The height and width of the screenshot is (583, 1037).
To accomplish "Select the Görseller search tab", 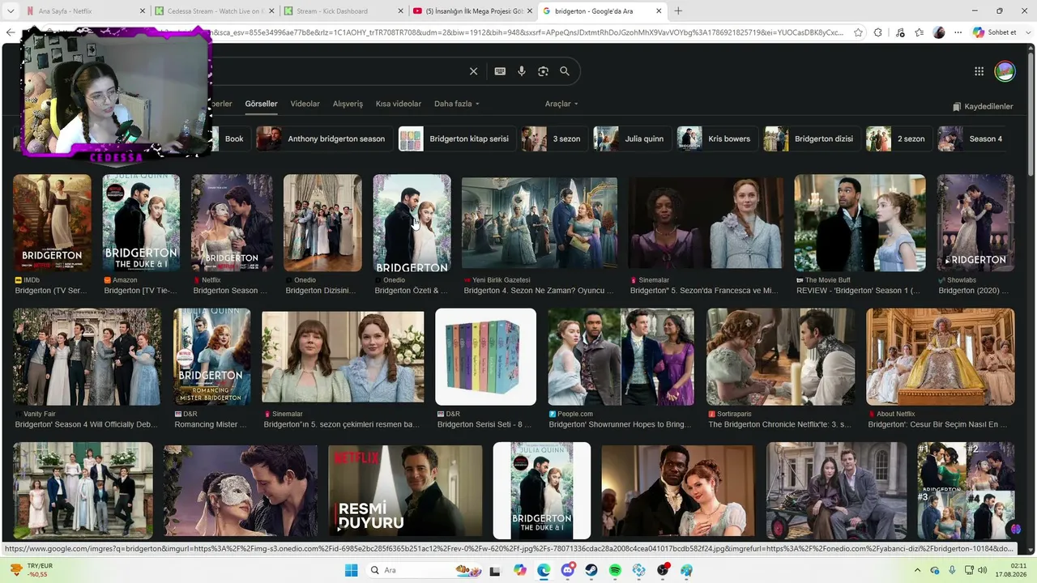I will click(261, 104).
